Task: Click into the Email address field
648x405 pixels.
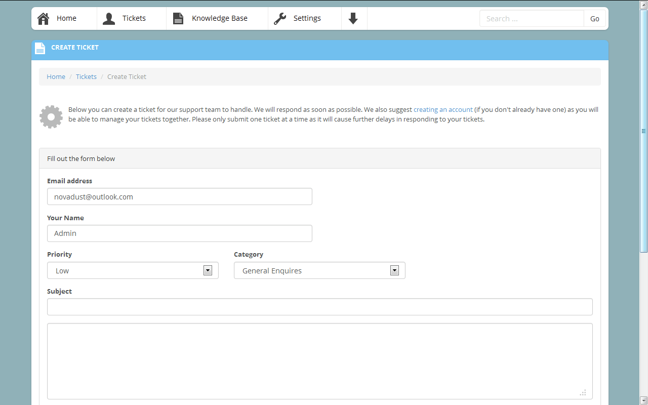Action: [x=179, y=196]
